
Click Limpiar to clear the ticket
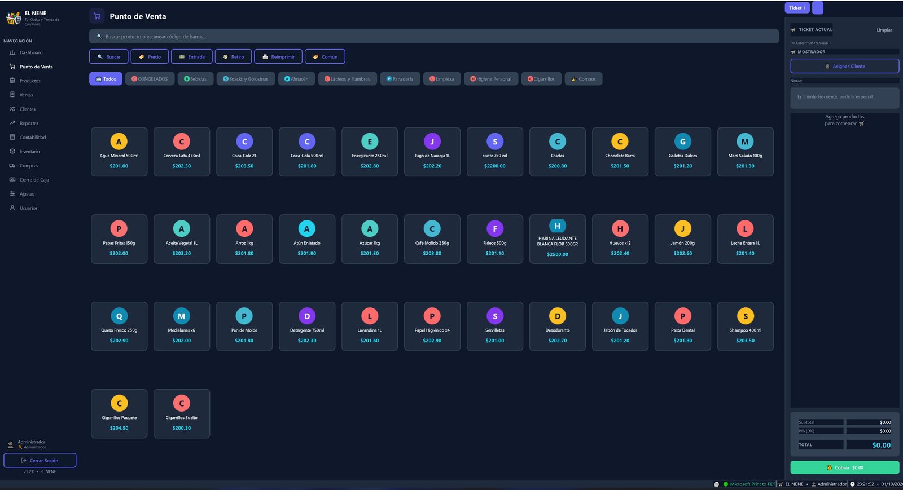click(x=884, y=30)
